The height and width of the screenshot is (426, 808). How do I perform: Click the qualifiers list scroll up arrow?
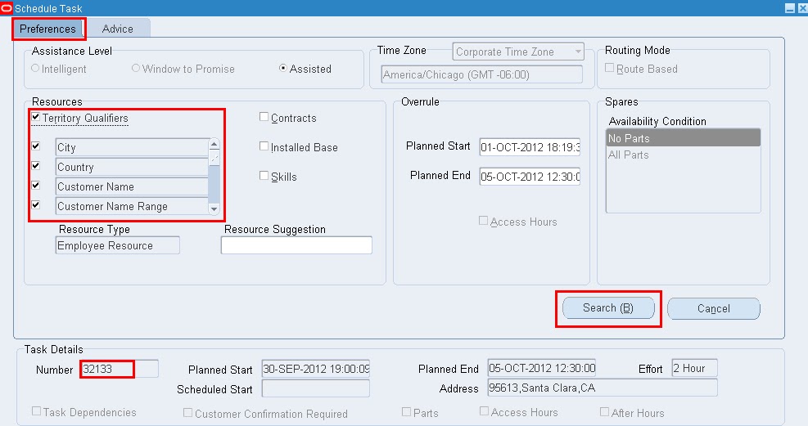pos(214,144)
